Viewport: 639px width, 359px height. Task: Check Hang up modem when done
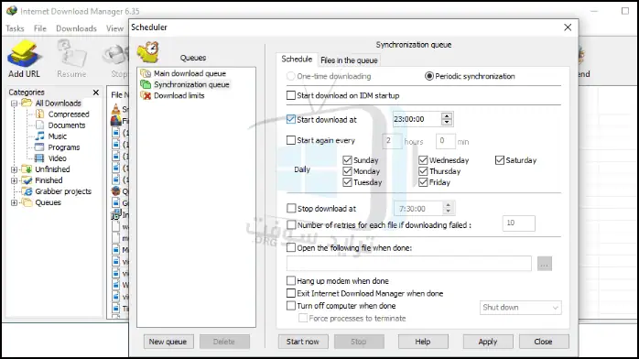[291, 281]
